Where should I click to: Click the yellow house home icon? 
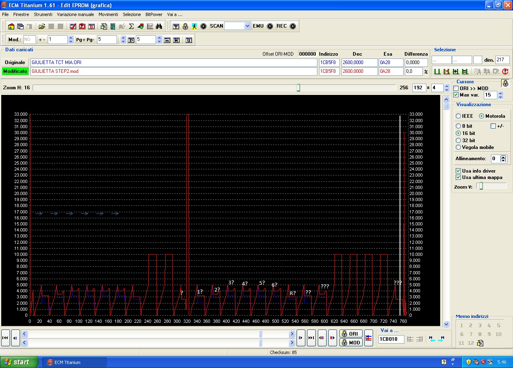pyautogui.click(x=11, y=26)
